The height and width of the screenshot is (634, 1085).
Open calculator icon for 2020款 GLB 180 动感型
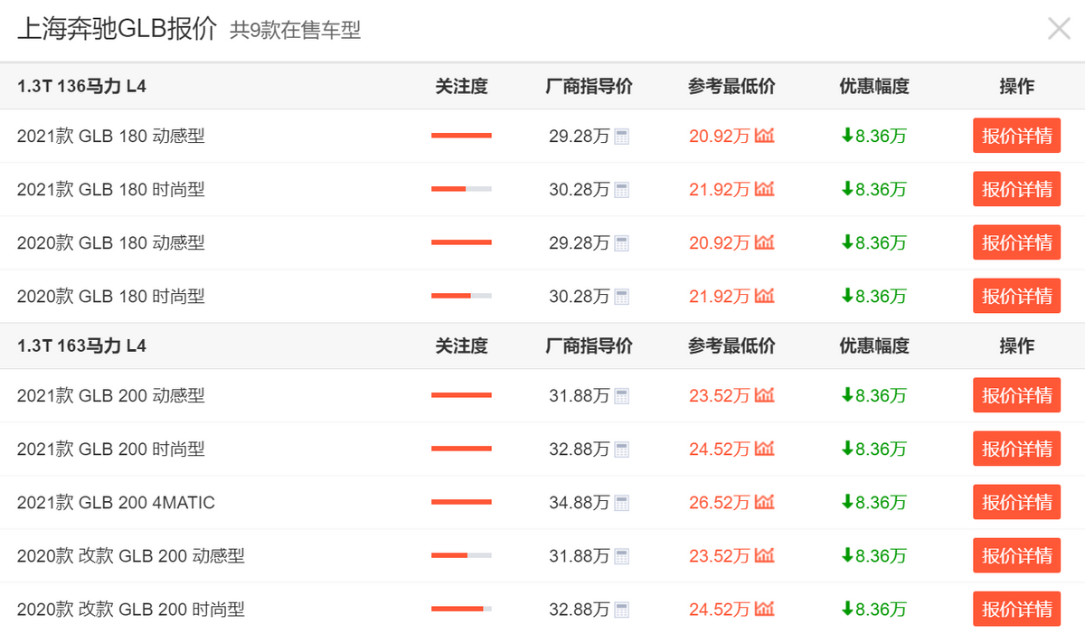622,243
